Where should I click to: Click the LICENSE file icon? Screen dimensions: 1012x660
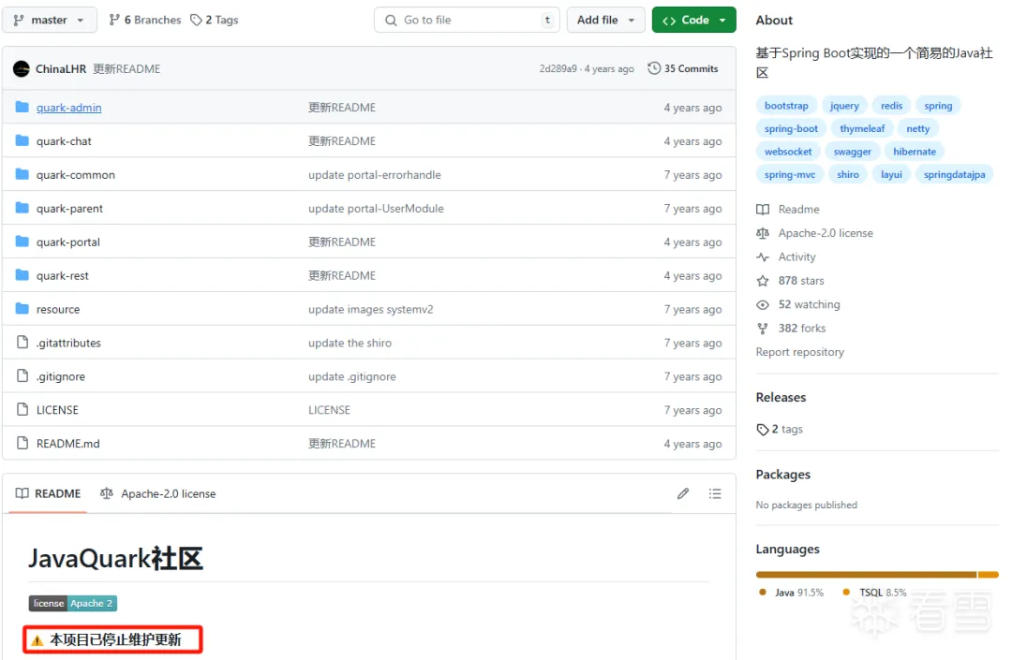(22, 408)
